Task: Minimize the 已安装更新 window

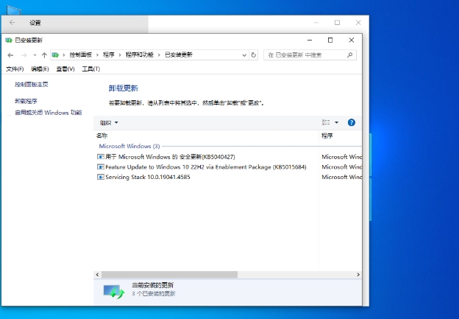Action: click(310, 41)
